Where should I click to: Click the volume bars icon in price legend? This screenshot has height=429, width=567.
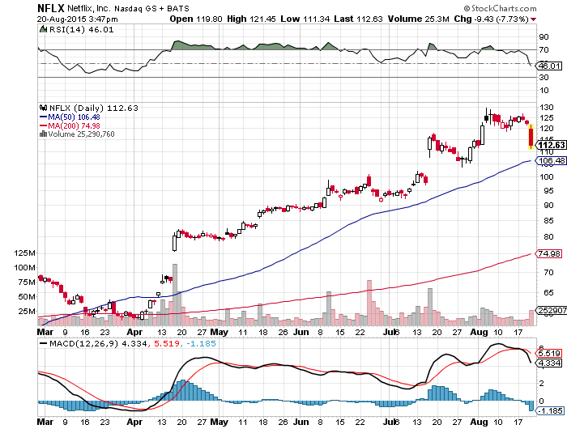point(44,134)
